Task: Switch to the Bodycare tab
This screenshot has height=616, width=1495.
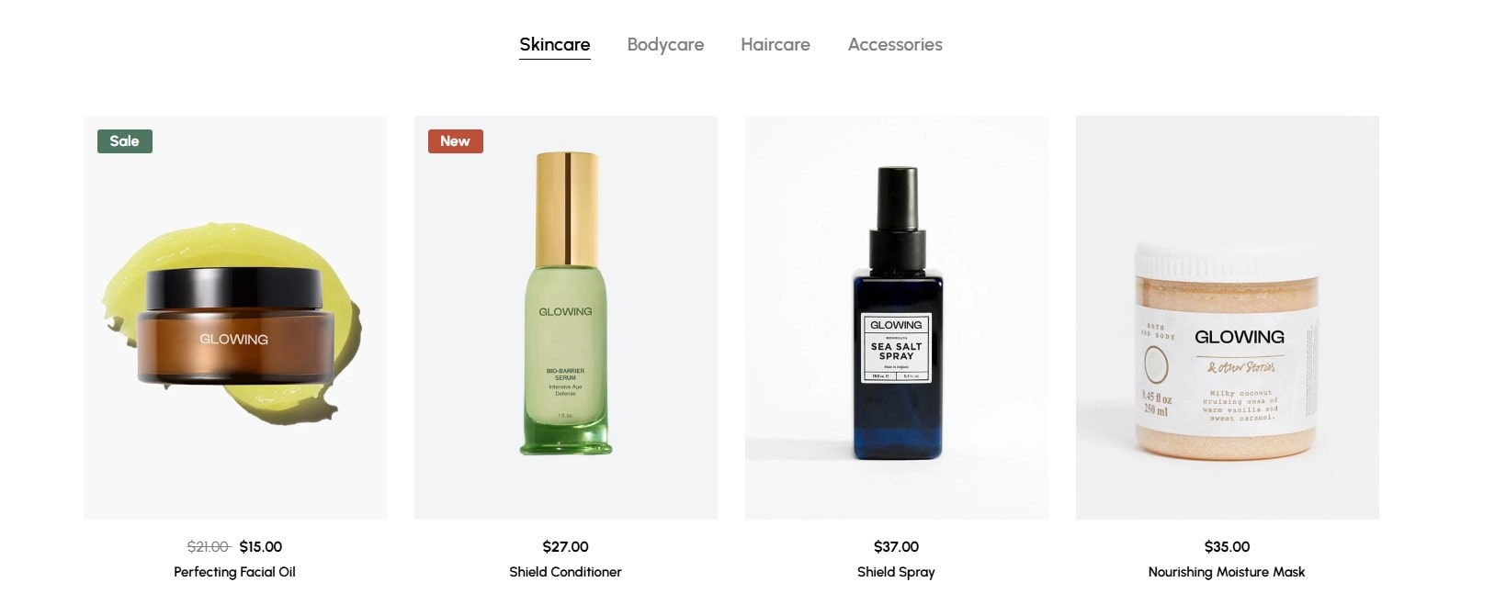Action: tap(665, 44)
